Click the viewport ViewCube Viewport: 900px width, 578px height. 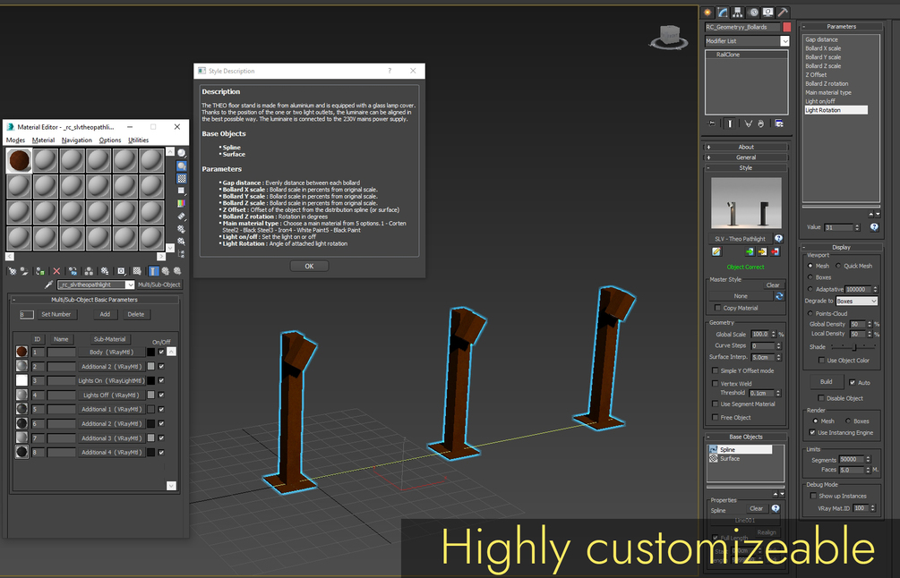(x=669, y=37)
